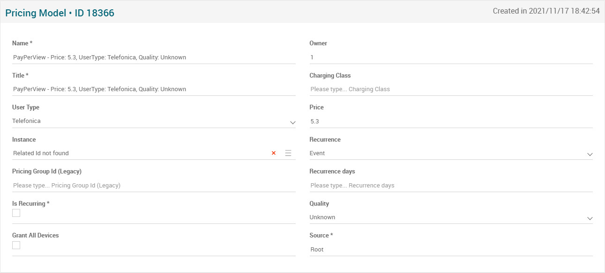Enable the Is Recurring checkbox
This screenshot has height=273, width=605.
16,213
